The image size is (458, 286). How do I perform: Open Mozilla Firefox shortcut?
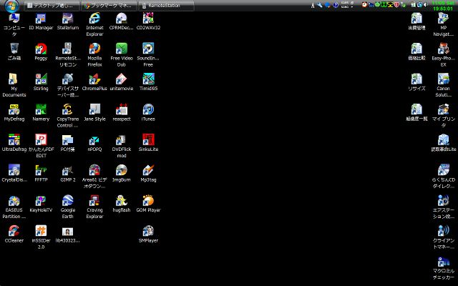94,55
